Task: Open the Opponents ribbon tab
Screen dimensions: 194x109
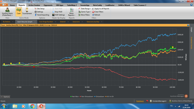Action: pos(48,5)
